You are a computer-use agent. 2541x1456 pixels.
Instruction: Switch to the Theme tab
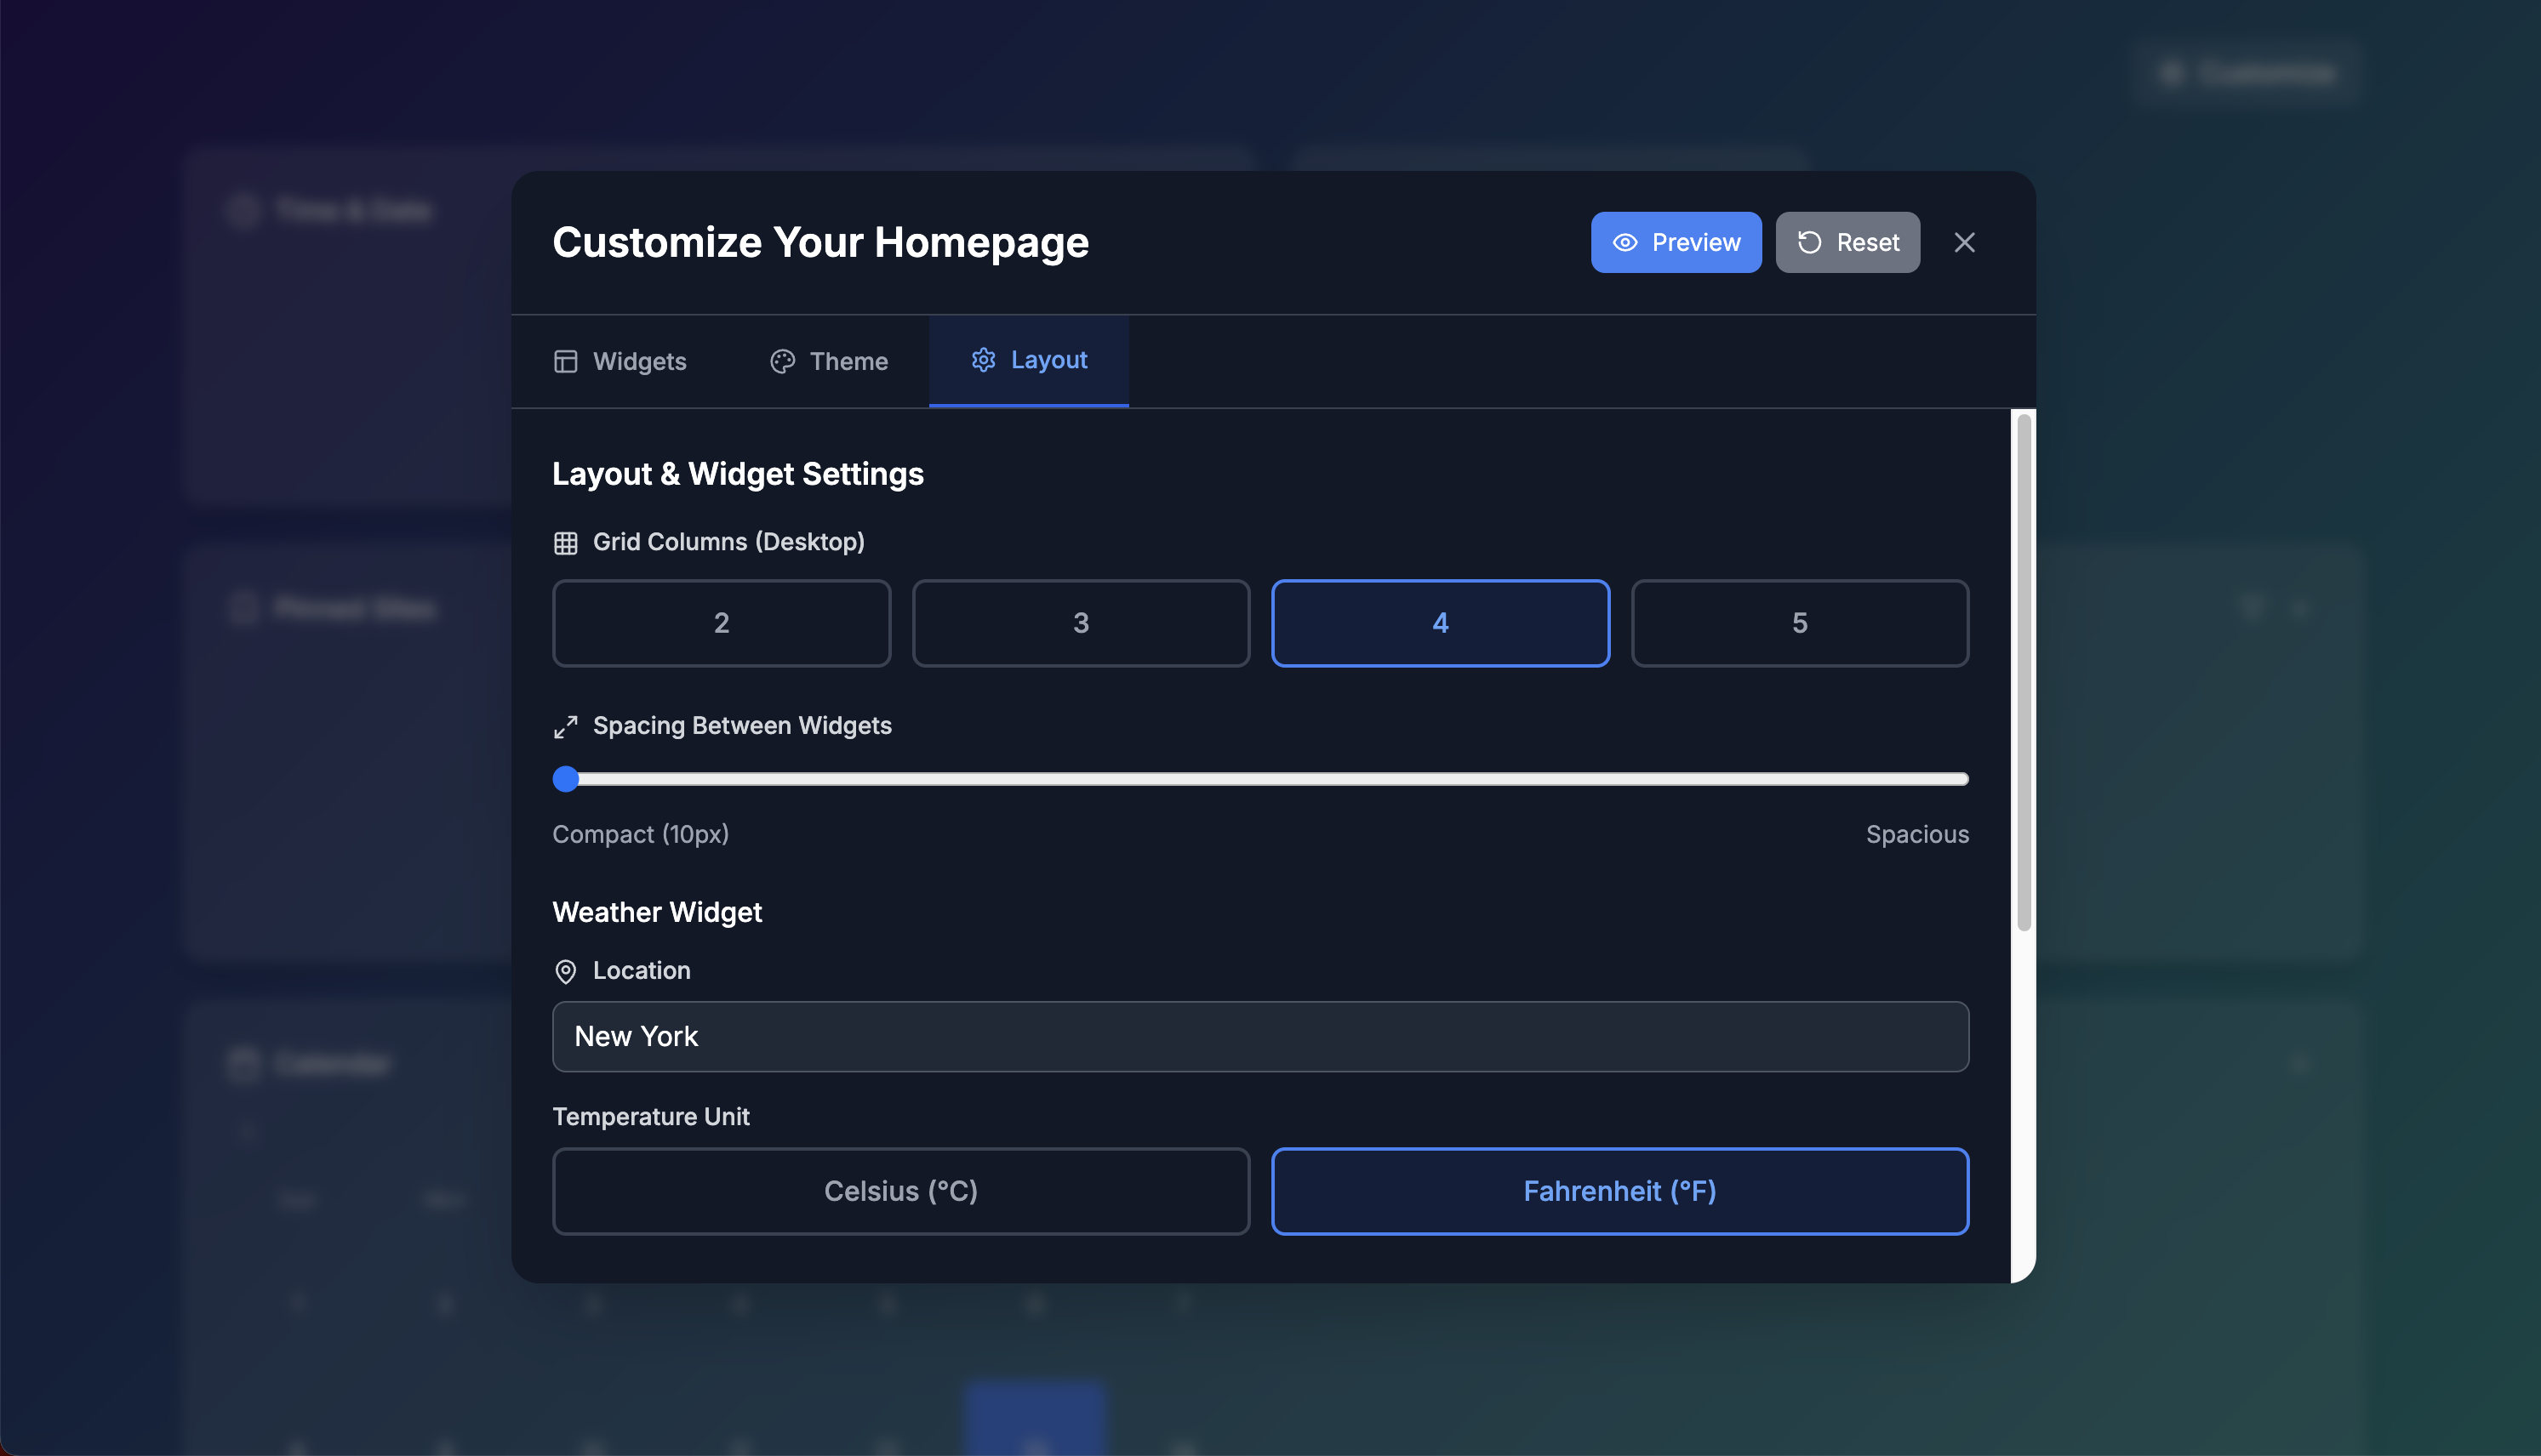click(x=830, y=361)
